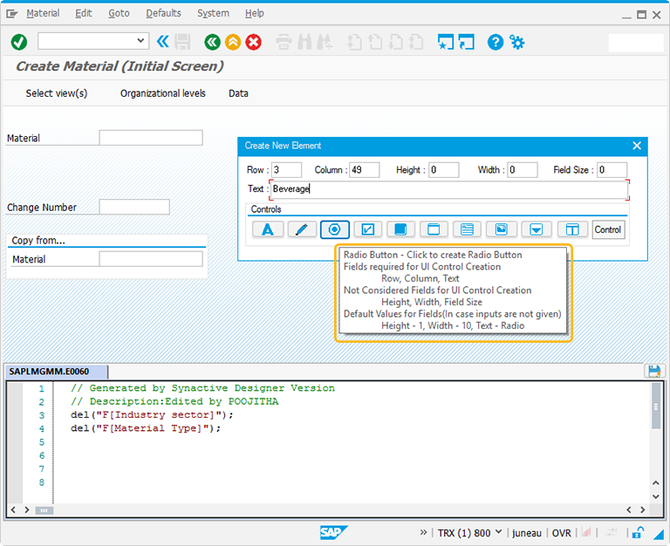
Task: Open the Defaults menu
Action: pyautogui.click(x=164, y=13)
